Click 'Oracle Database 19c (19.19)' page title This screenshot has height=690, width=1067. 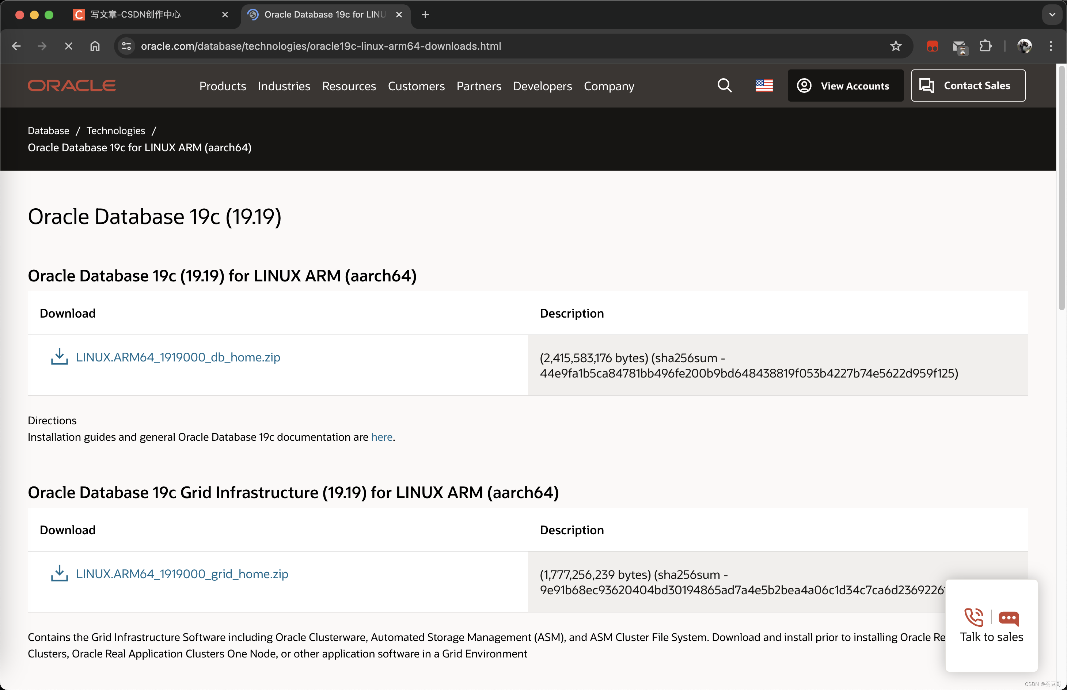155,217
